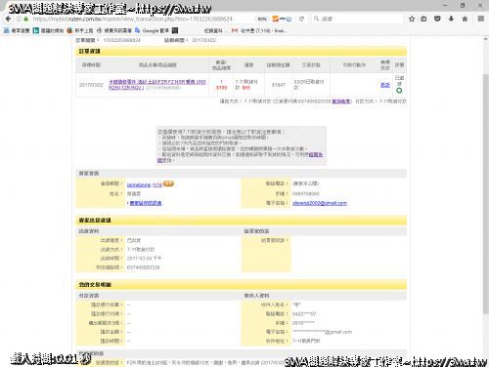489x367 pixels.
Task: Bookmark this page with the star icon
Action: point(412,19)
